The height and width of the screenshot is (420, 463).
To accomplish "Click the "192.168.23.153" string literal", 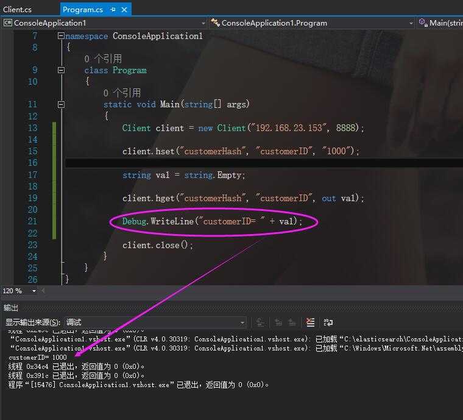I will tap(289, 127).
